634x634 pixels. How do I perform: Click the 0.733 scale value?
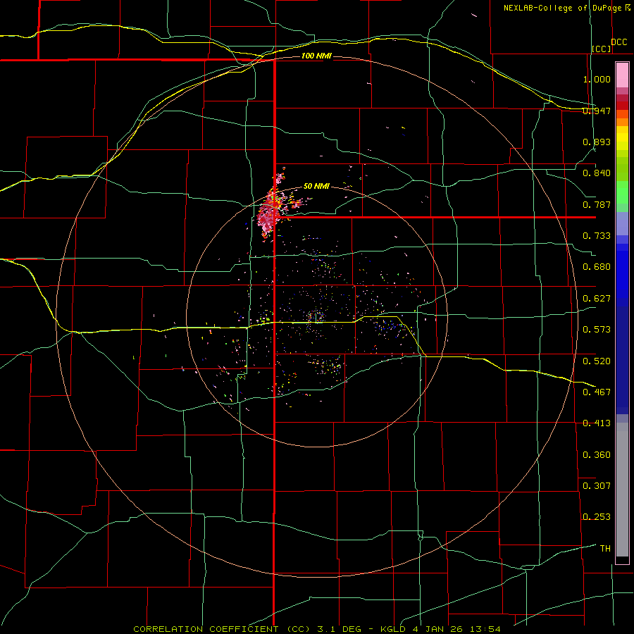coord(597,236)
